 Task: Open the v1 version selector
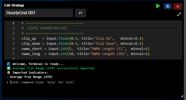tap(81, 13)
